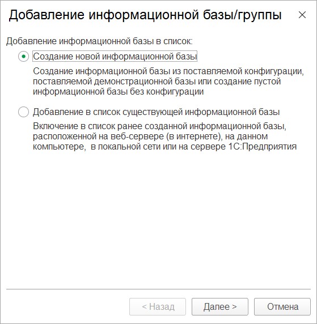Click the title 'Добавление информационной базы/группы'
This screenshot has height=324, width=317.
(145, 15)
